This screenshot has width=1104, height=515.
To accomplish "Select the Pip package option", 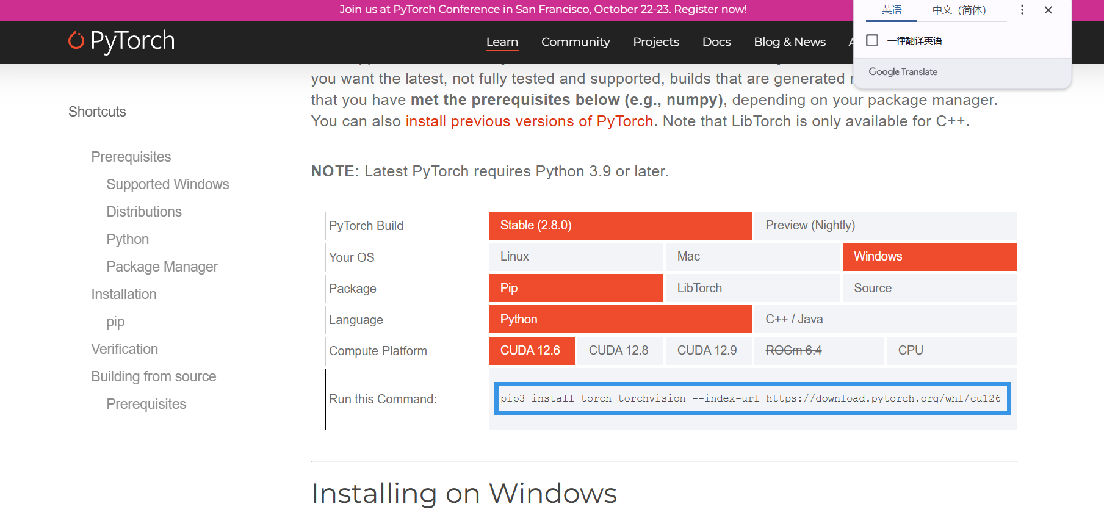I will click(576, 288).
